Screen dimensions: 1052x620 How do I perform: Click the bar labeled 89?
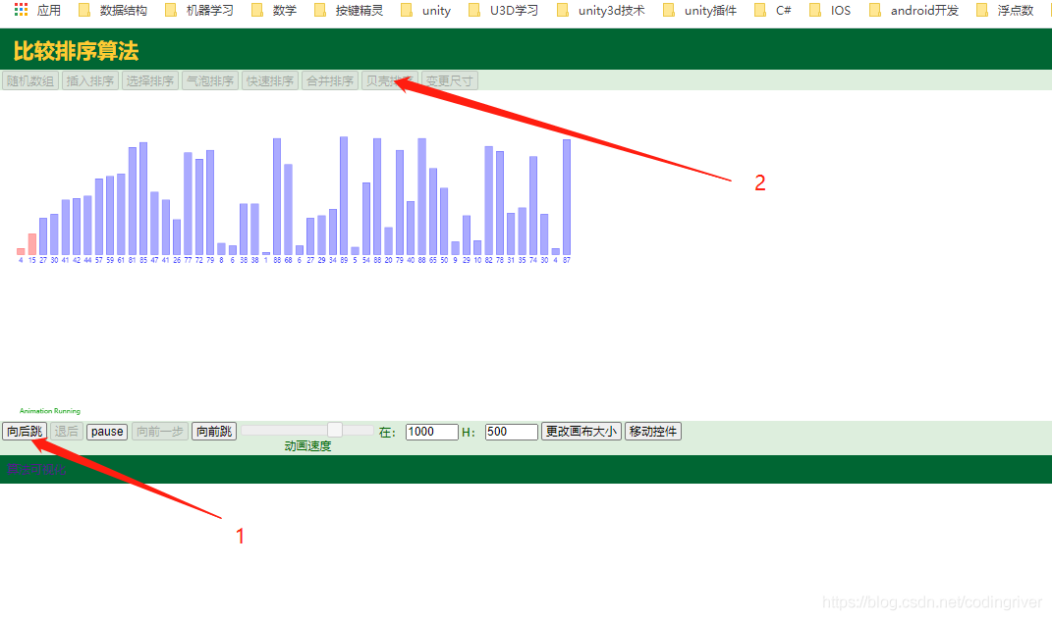click(x=344, y=196)
